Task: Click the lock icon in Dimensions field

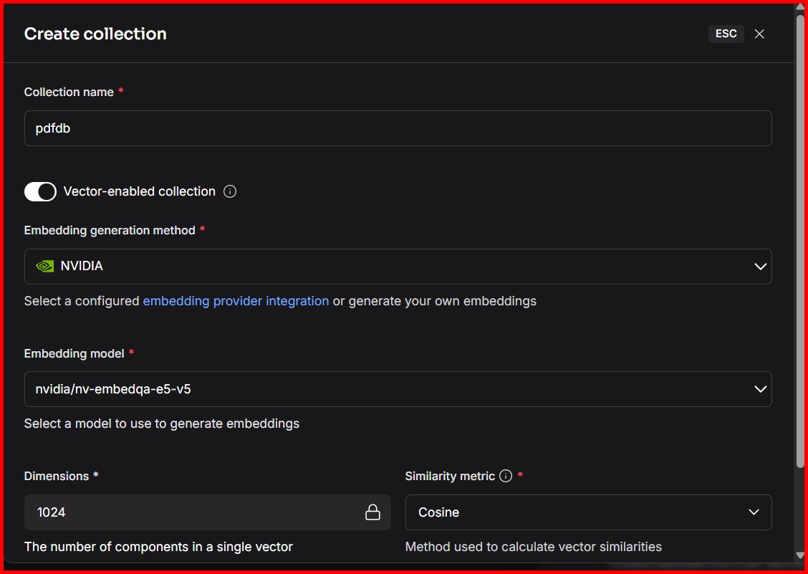Action: pyautogui.click(x=372, y=512)
